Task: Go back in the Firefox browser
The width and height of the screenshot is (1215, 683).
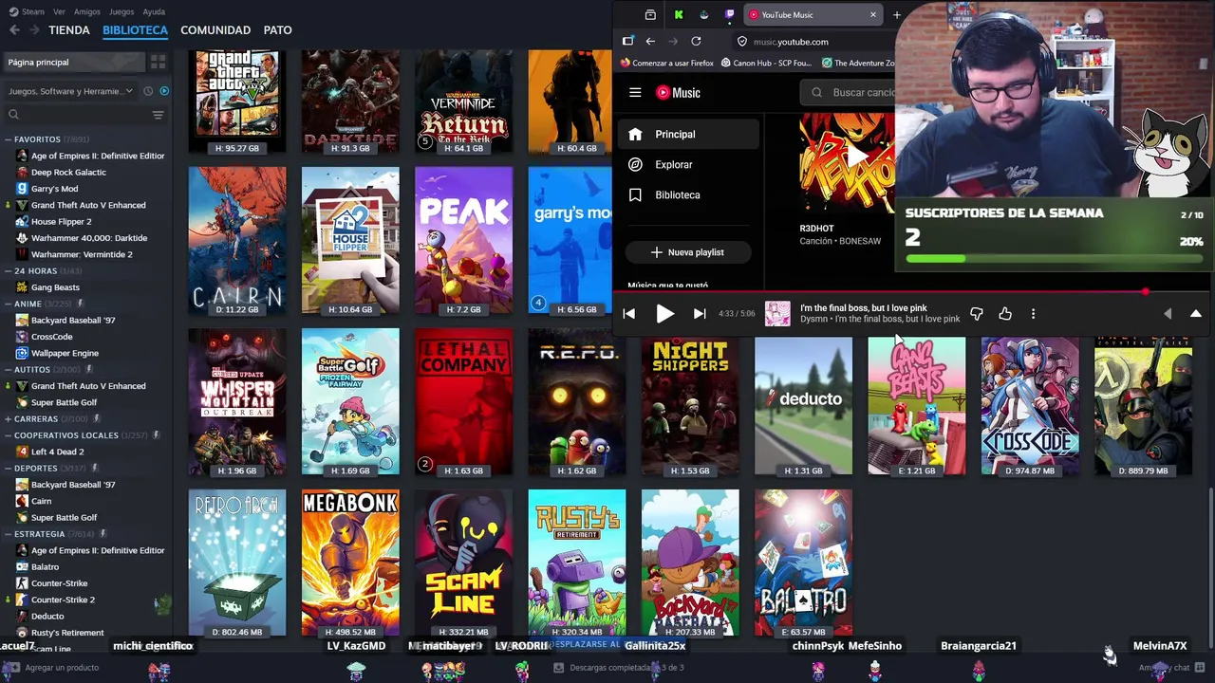Action: tap(650, 41)
